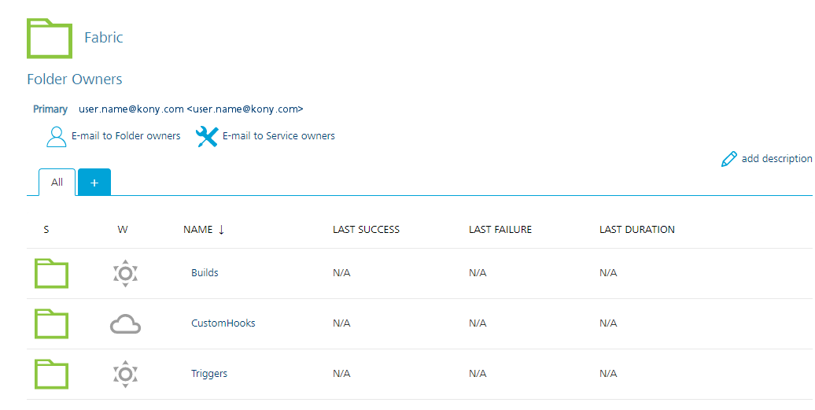Sort by the Last Success column header
This screenshot has width=815, height=410.
[x=366, y=230]
